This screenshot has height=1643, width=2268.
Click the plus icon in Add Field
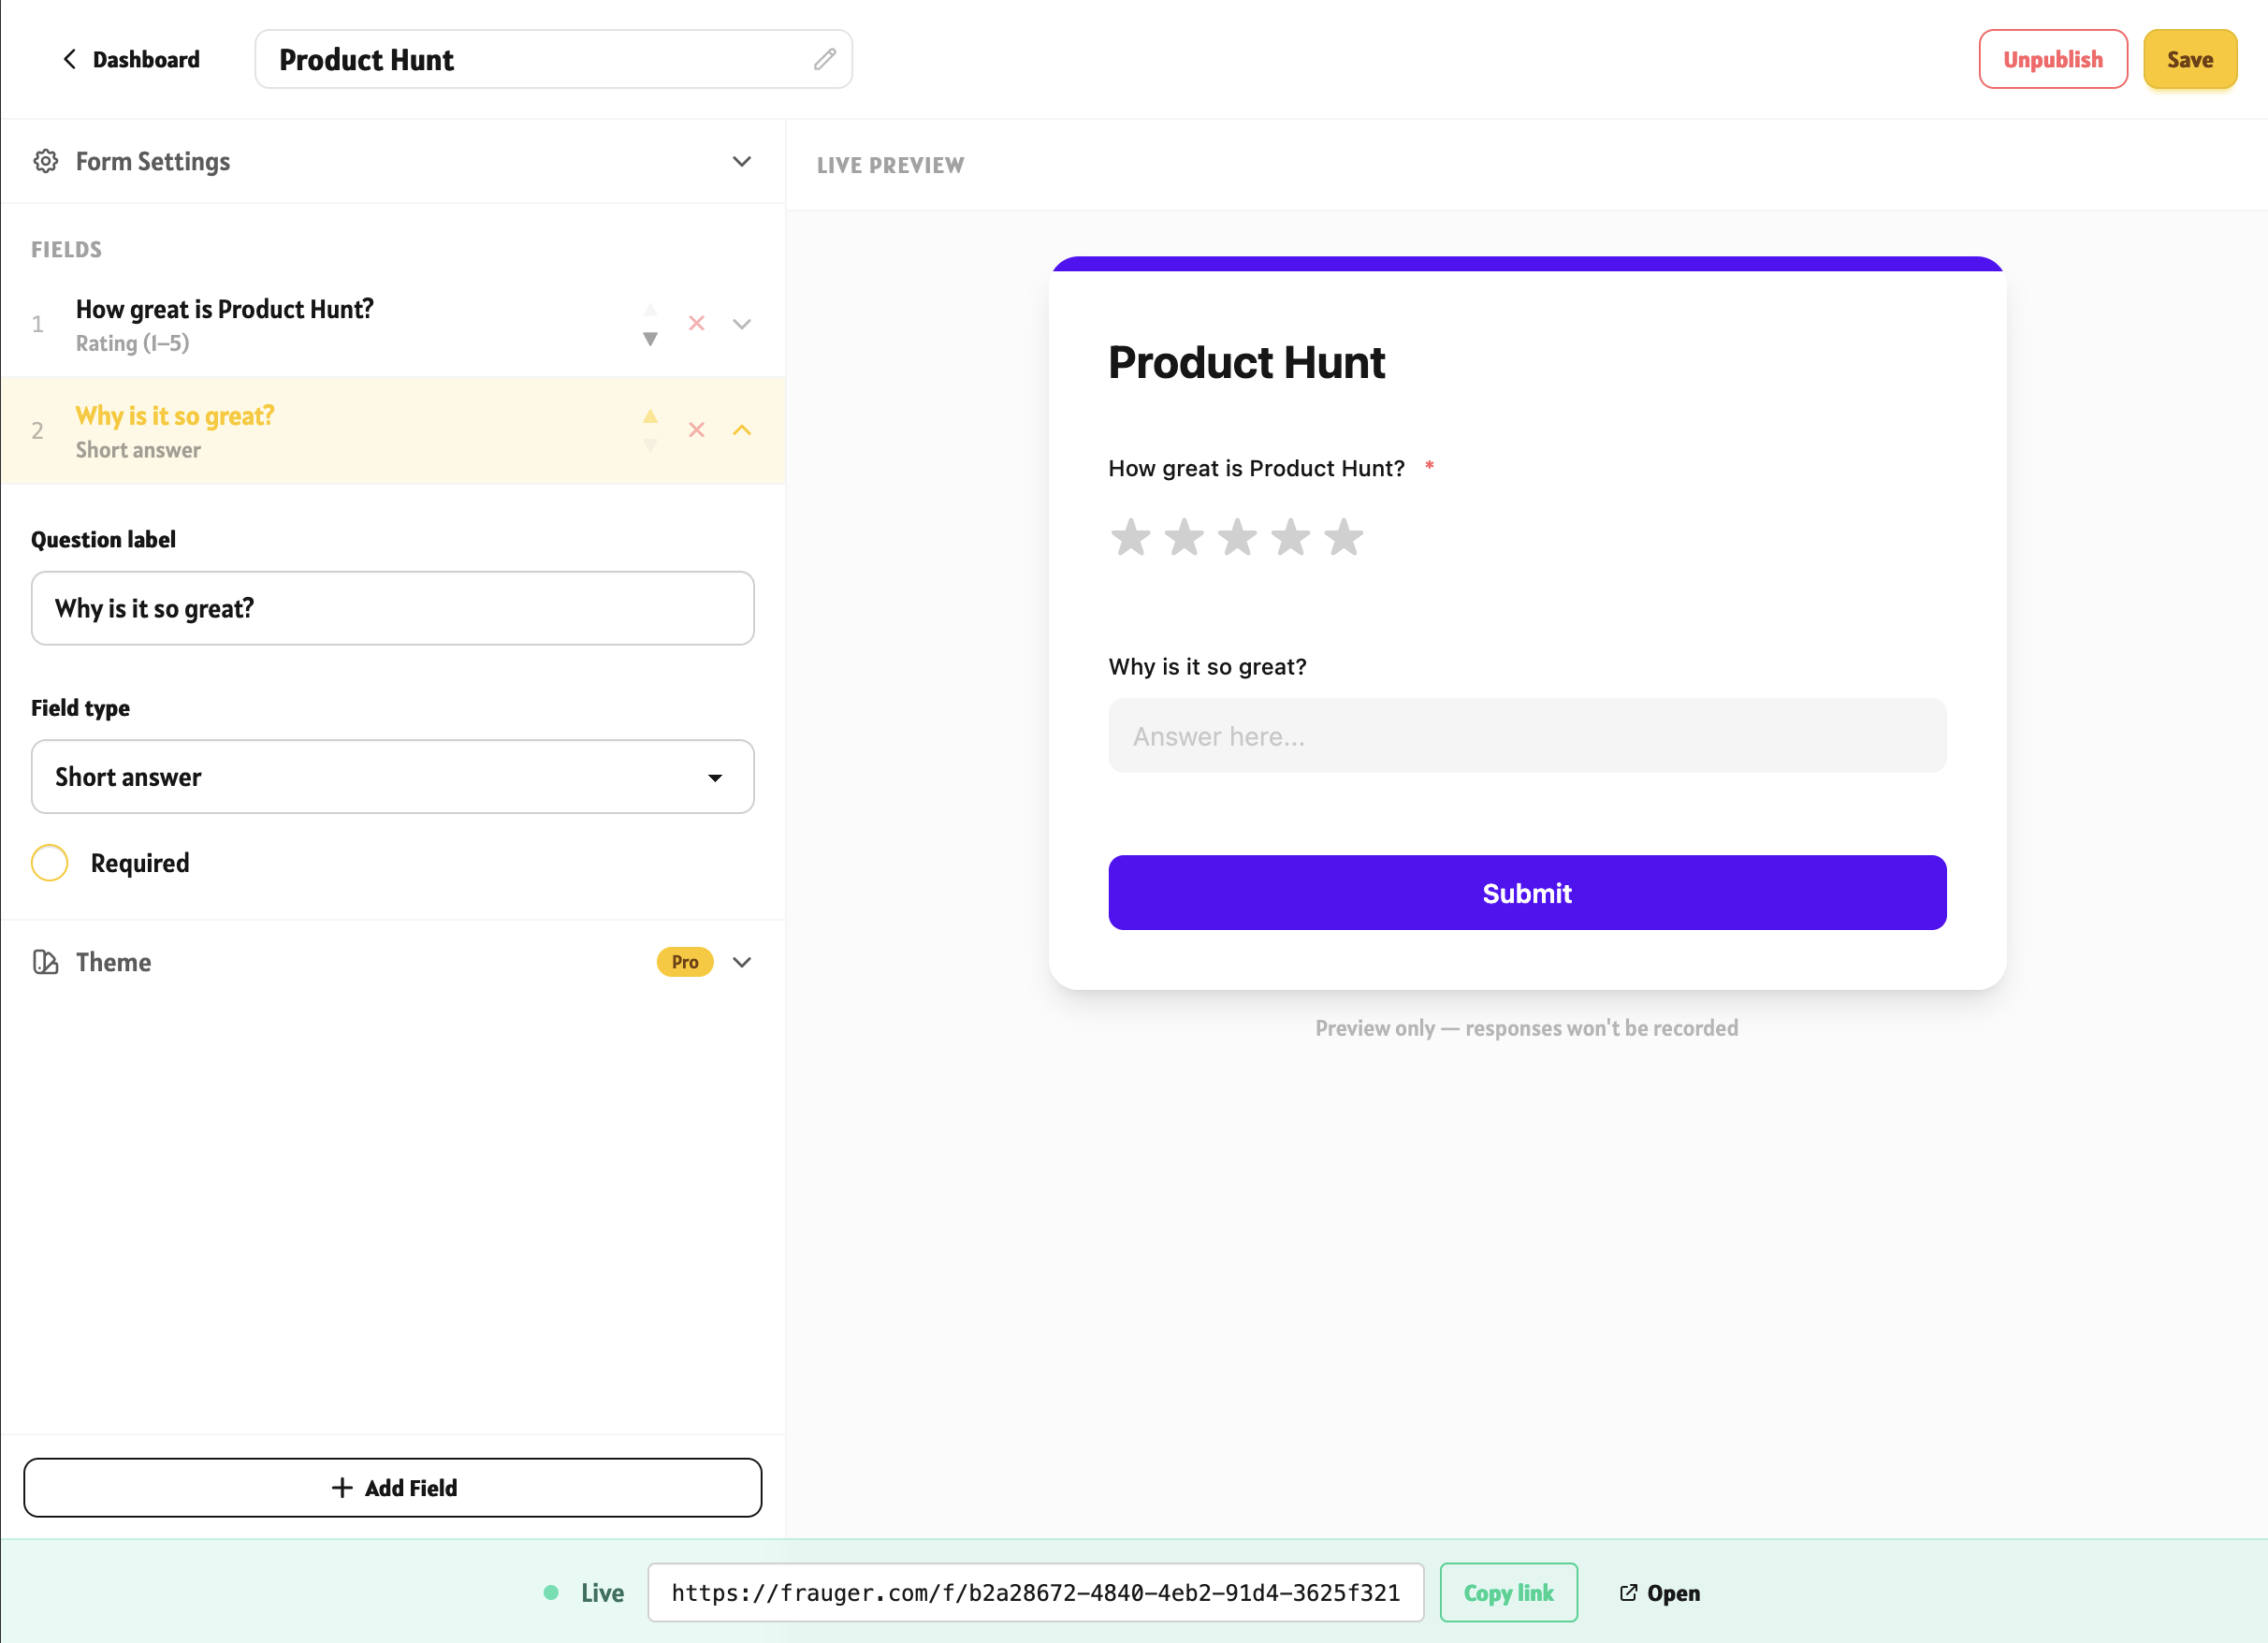tap(342, 1488)
